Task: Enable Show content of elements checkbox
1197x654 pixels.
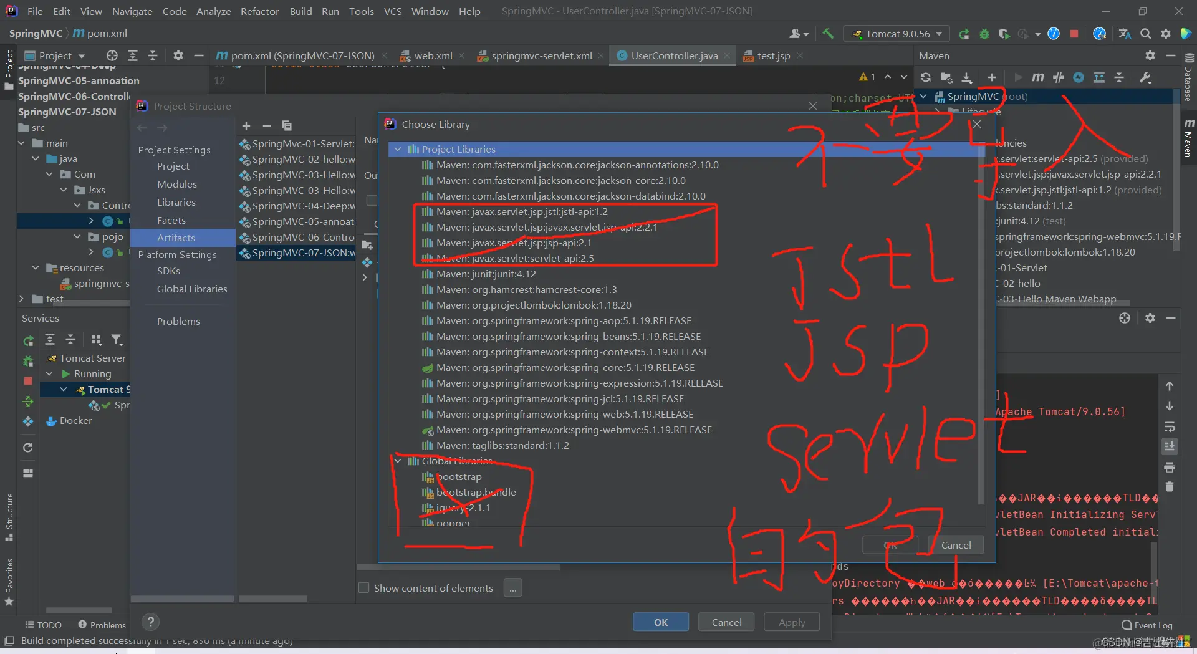Action: pyautogui.click(x=363, y=587)
